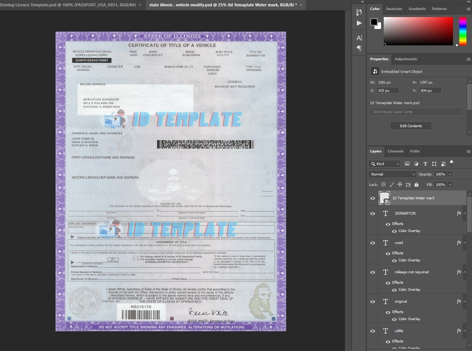The height and width of the screenshot is (351, 472).
Task: Filter layers by type layers icon
Action: (x=425, y=164)
